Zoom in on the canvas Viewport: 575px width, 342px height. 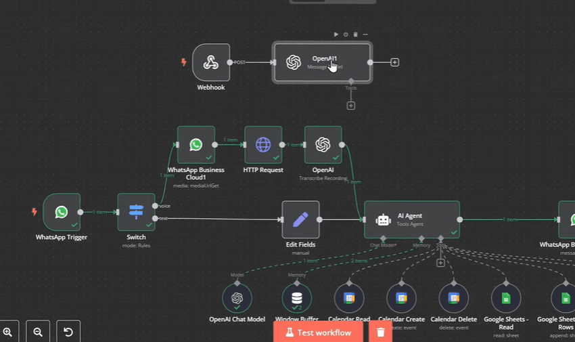(7, 332)
